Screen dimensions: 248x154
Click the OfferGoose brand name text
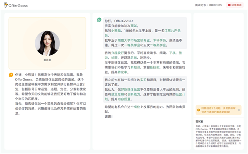18,5
